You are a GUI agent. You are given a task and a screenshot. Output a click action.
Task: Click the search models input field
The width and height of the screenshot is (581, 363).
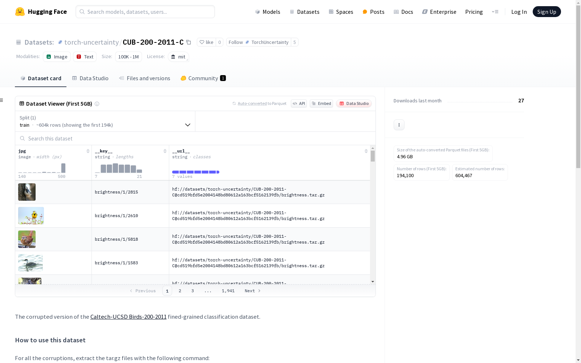tap(145, 12)
